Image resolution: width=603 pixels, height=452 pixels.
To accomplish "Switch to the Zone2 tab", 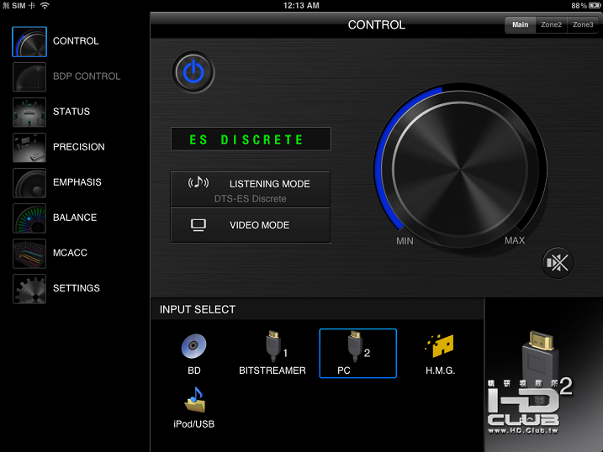I will pyautogui.click(x=551, y=24).
